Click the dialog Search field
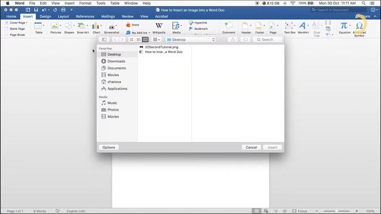The height and width of the screenshot is (214, 381). coord(267,40)
